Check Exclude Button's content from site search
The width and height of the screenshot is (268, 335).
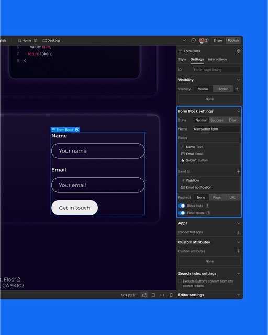(180, 281)
